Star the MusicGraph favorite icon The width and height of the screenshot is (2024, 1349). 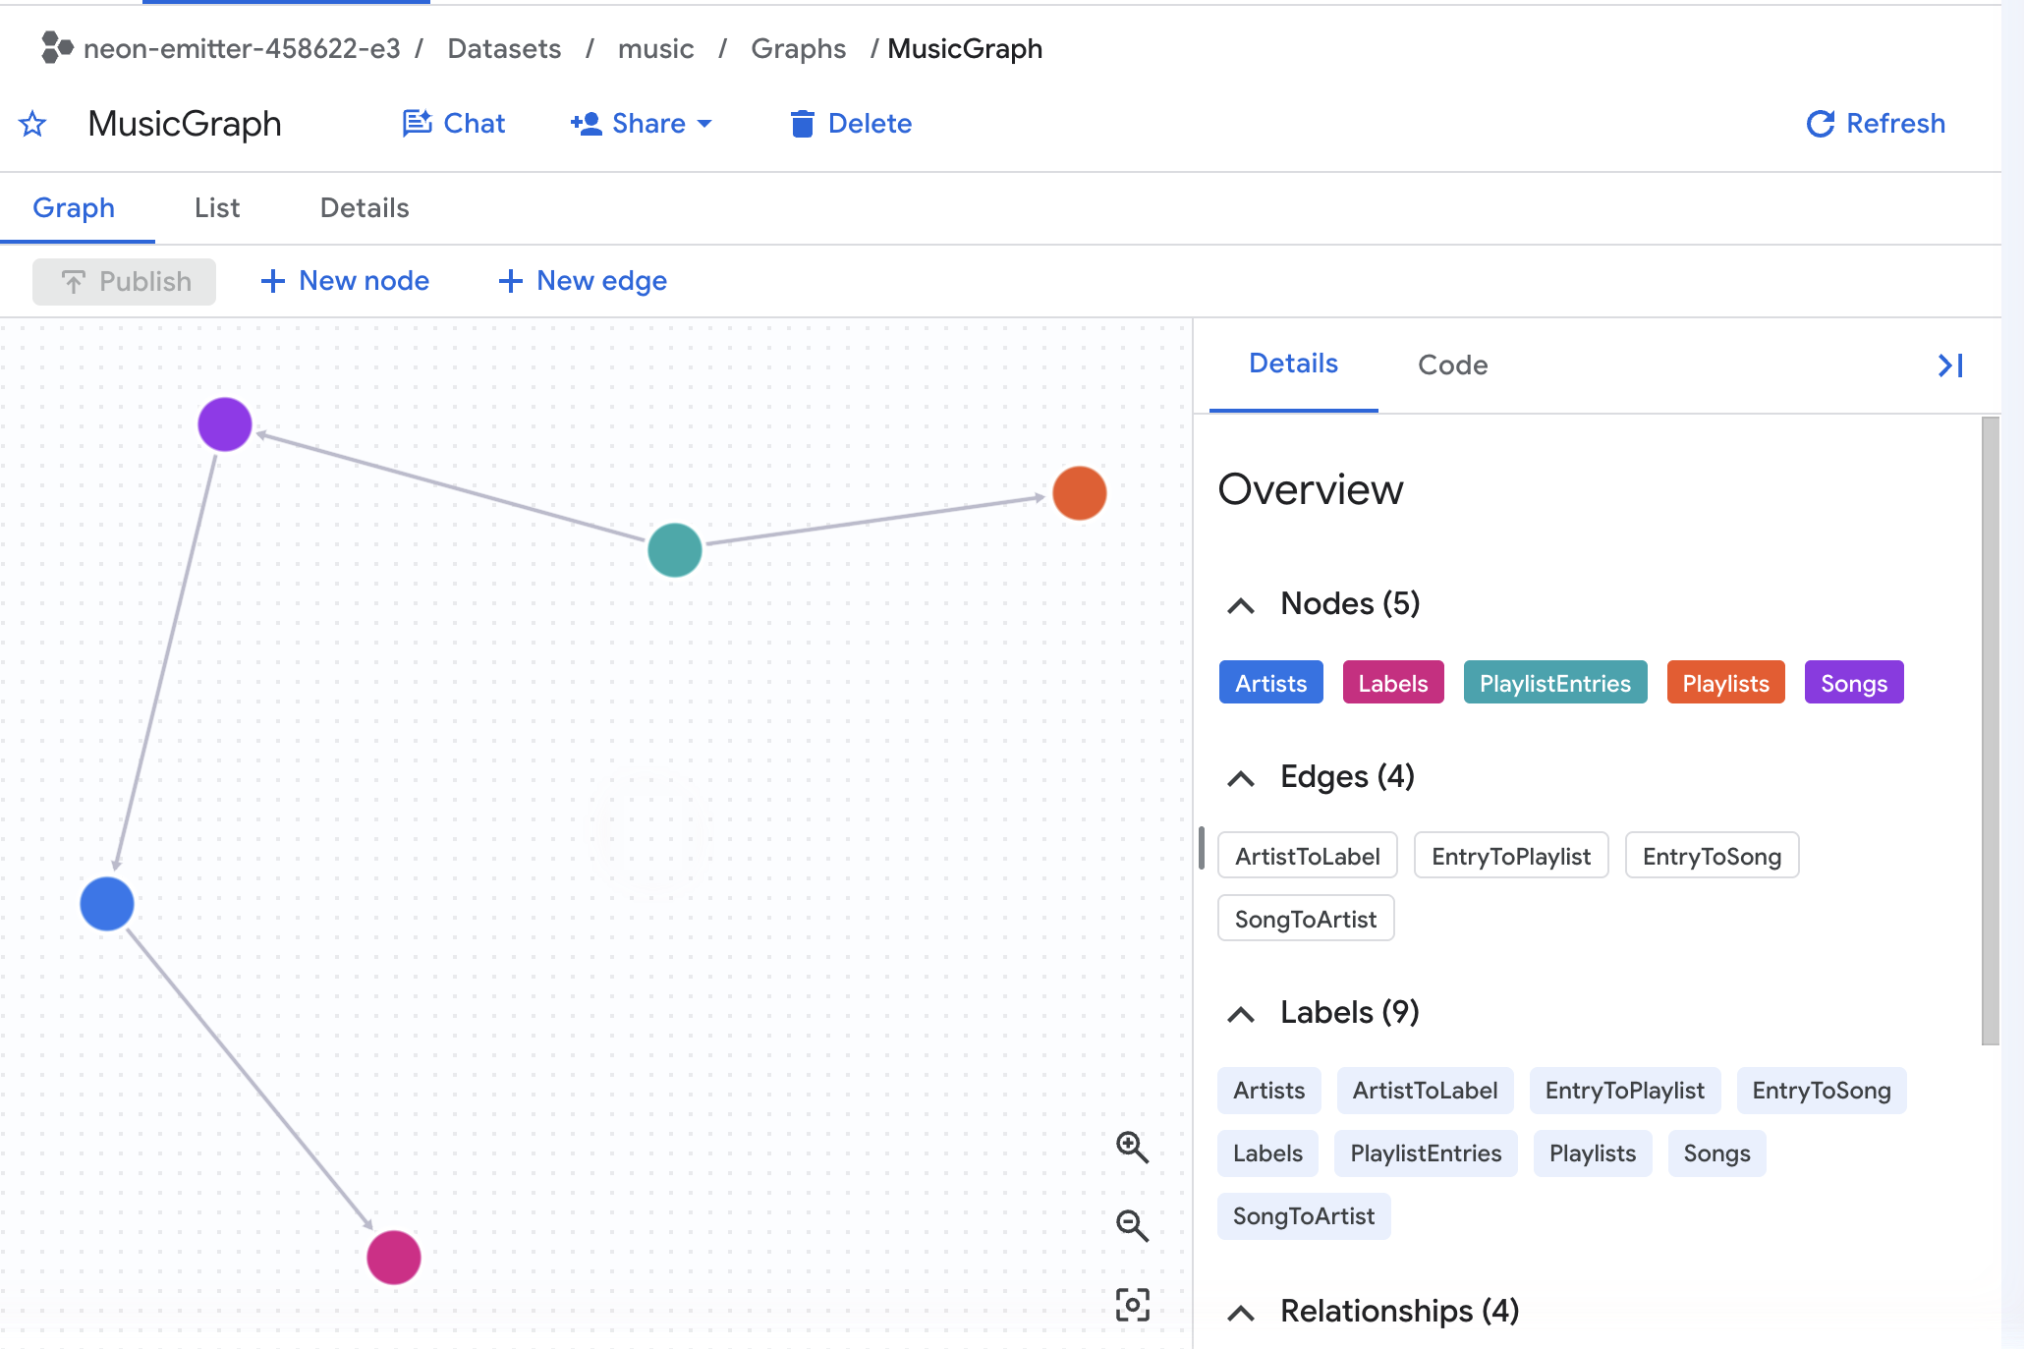click(32, 124)
